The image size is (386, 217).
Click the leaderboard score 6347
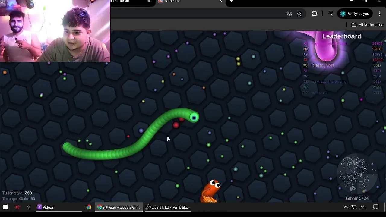pos(377,65)
